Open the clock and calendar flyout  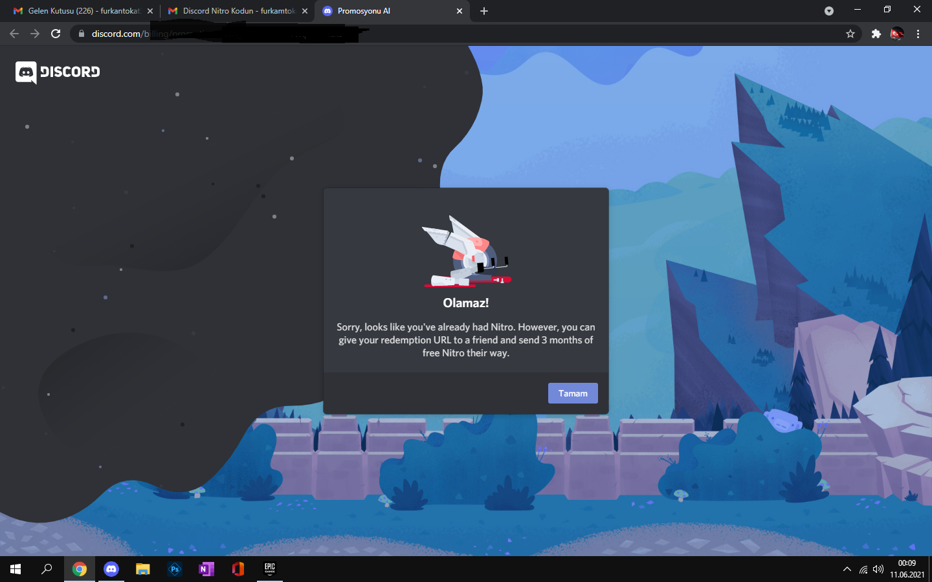907,569
